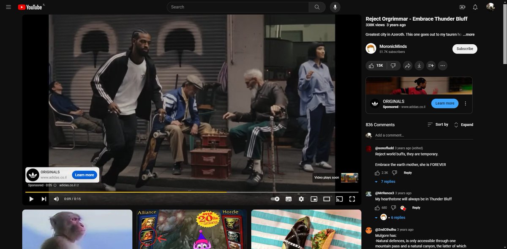Save video to a playlist

pyautogui.click(x=431, y=65)
